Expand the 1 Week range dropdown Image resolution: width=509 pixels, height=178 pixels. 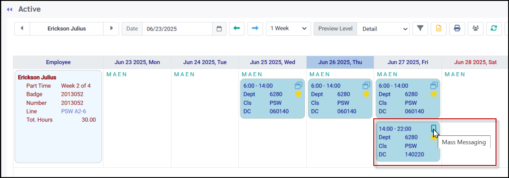(288, 29)
